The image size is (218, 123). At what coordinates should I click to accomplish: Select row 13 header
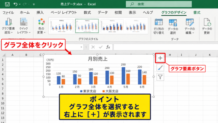click(x=3, y=118)
